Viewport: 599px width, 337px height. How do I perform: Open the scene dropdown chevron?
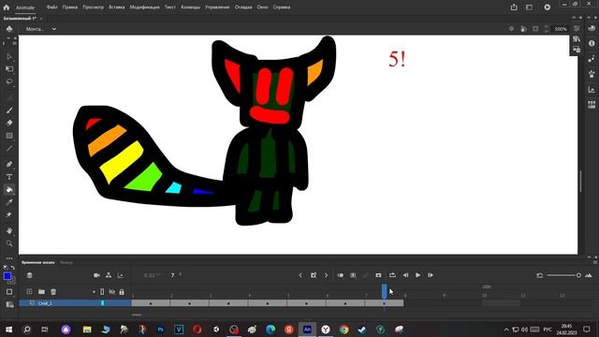pyautogui.click(x=54, y=29)
